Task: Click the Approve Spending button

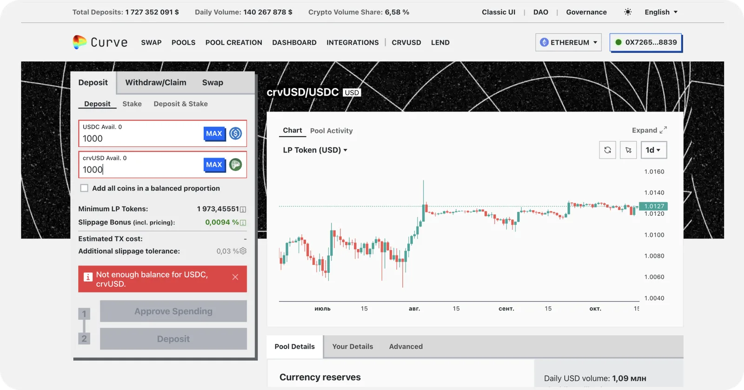Action: point(173,311)
